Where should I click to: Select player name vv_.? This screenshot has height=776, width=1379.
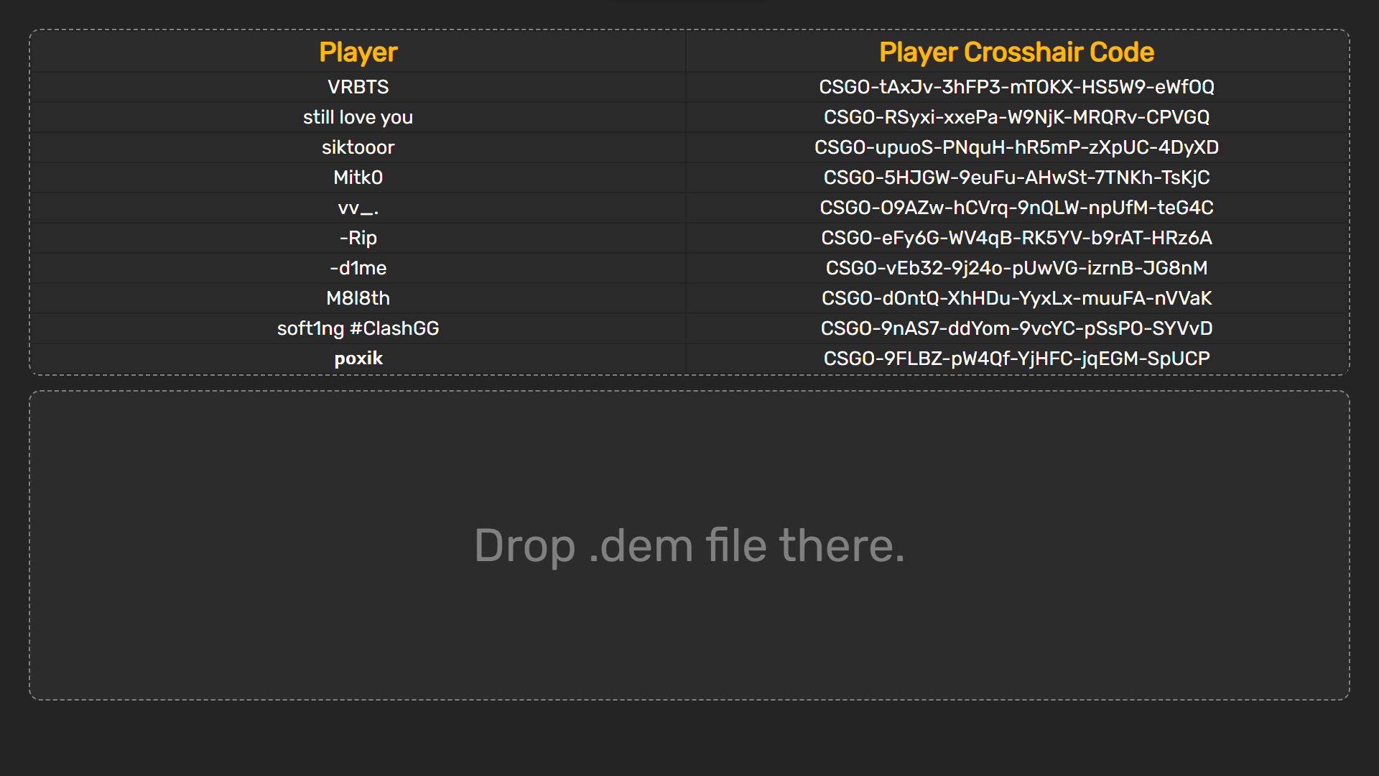(x=358, y=208)
